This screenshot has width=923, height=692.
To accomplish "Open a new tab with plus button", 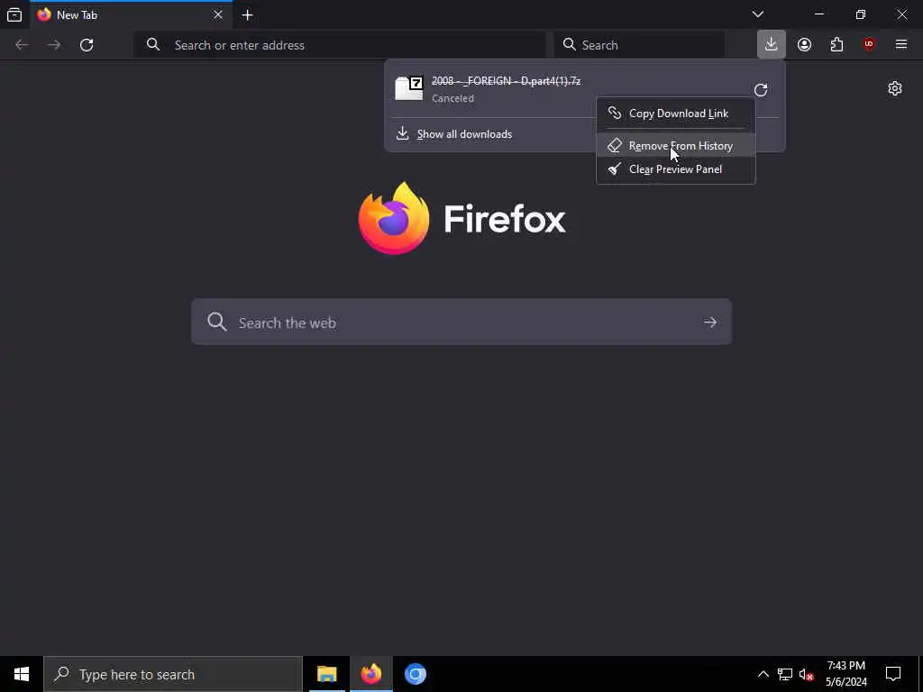I will pyautogui.click(x=247, y=15).
